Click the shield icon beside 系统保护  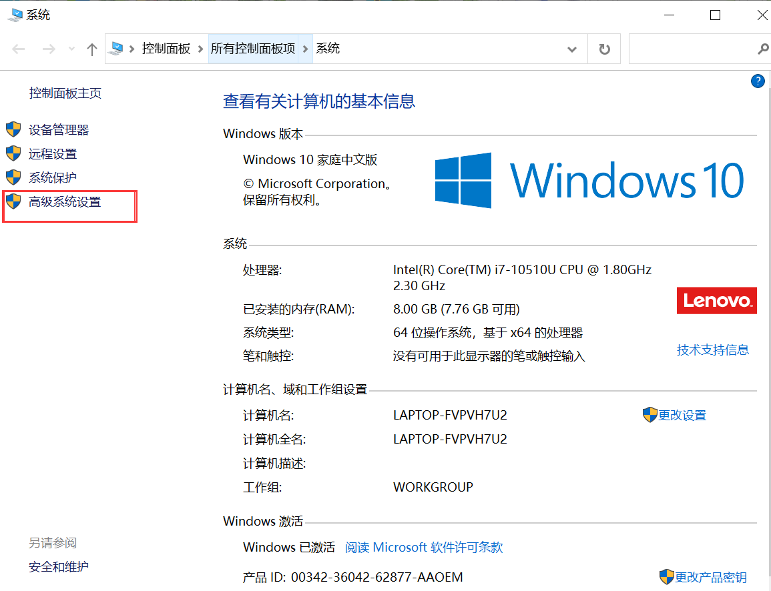click(13, 177)
